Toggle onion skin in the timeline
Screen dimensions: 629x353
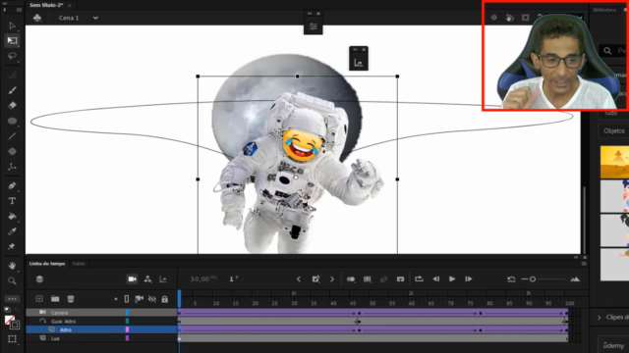pyautogui.click(x=351, y=279)
